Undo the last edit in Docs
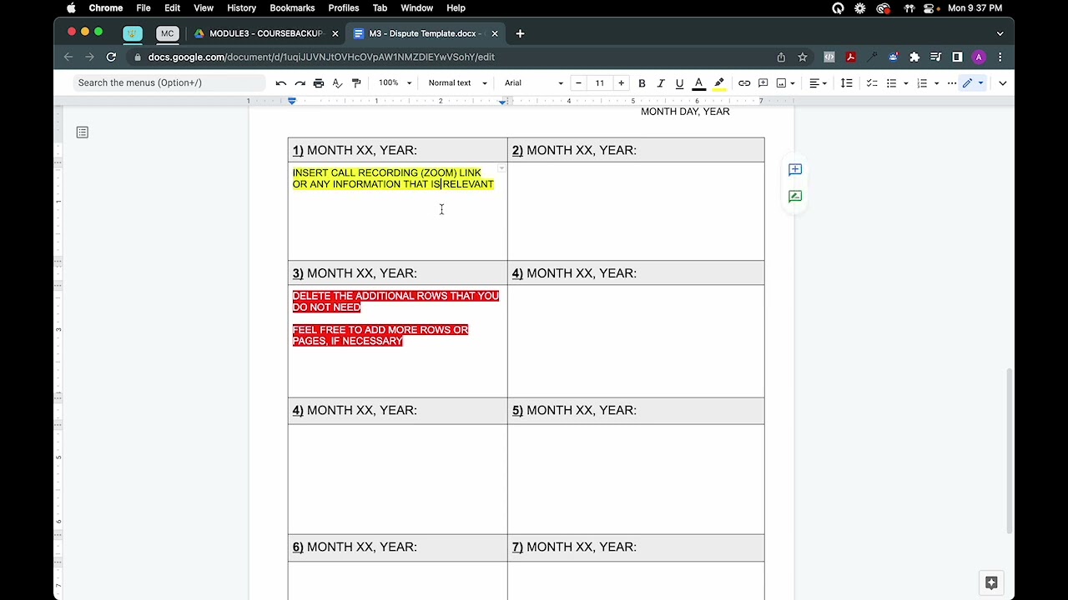 tap(281, 82)
